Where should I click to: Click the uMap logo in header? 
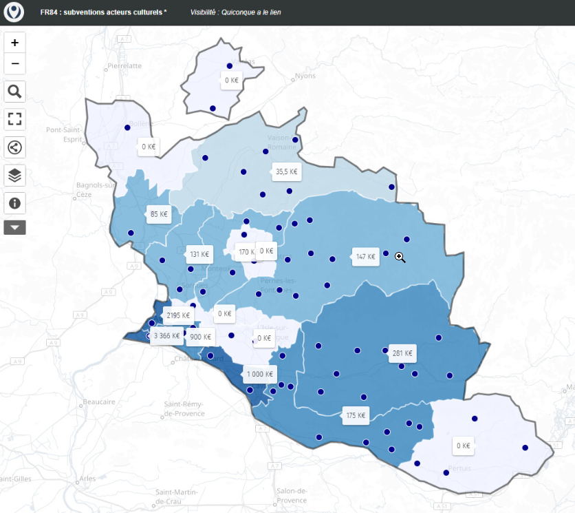tap(14, 12)
